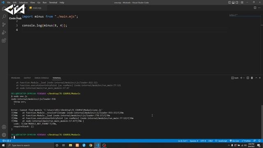
Task: Open Cortana circle icon on taskbar
Action: pos(57,145)
